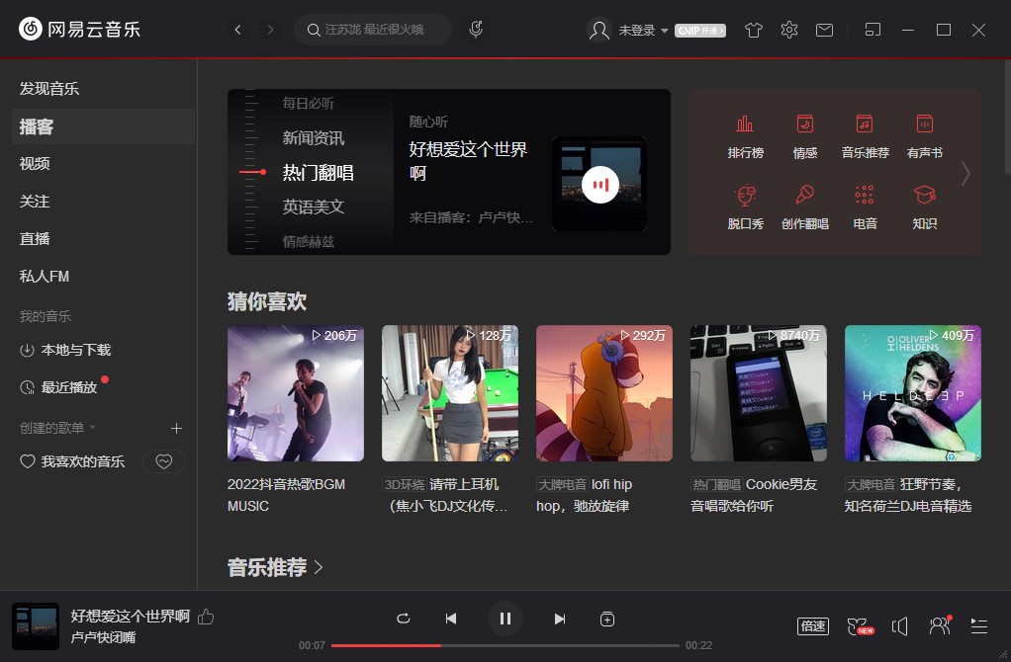
Task: Open 视频 in the sidebar
Action: tap(35, 164)
